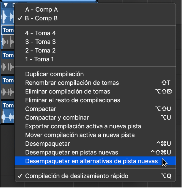
Task: Pick 2 - Toma 2 take
Action: 40,51
